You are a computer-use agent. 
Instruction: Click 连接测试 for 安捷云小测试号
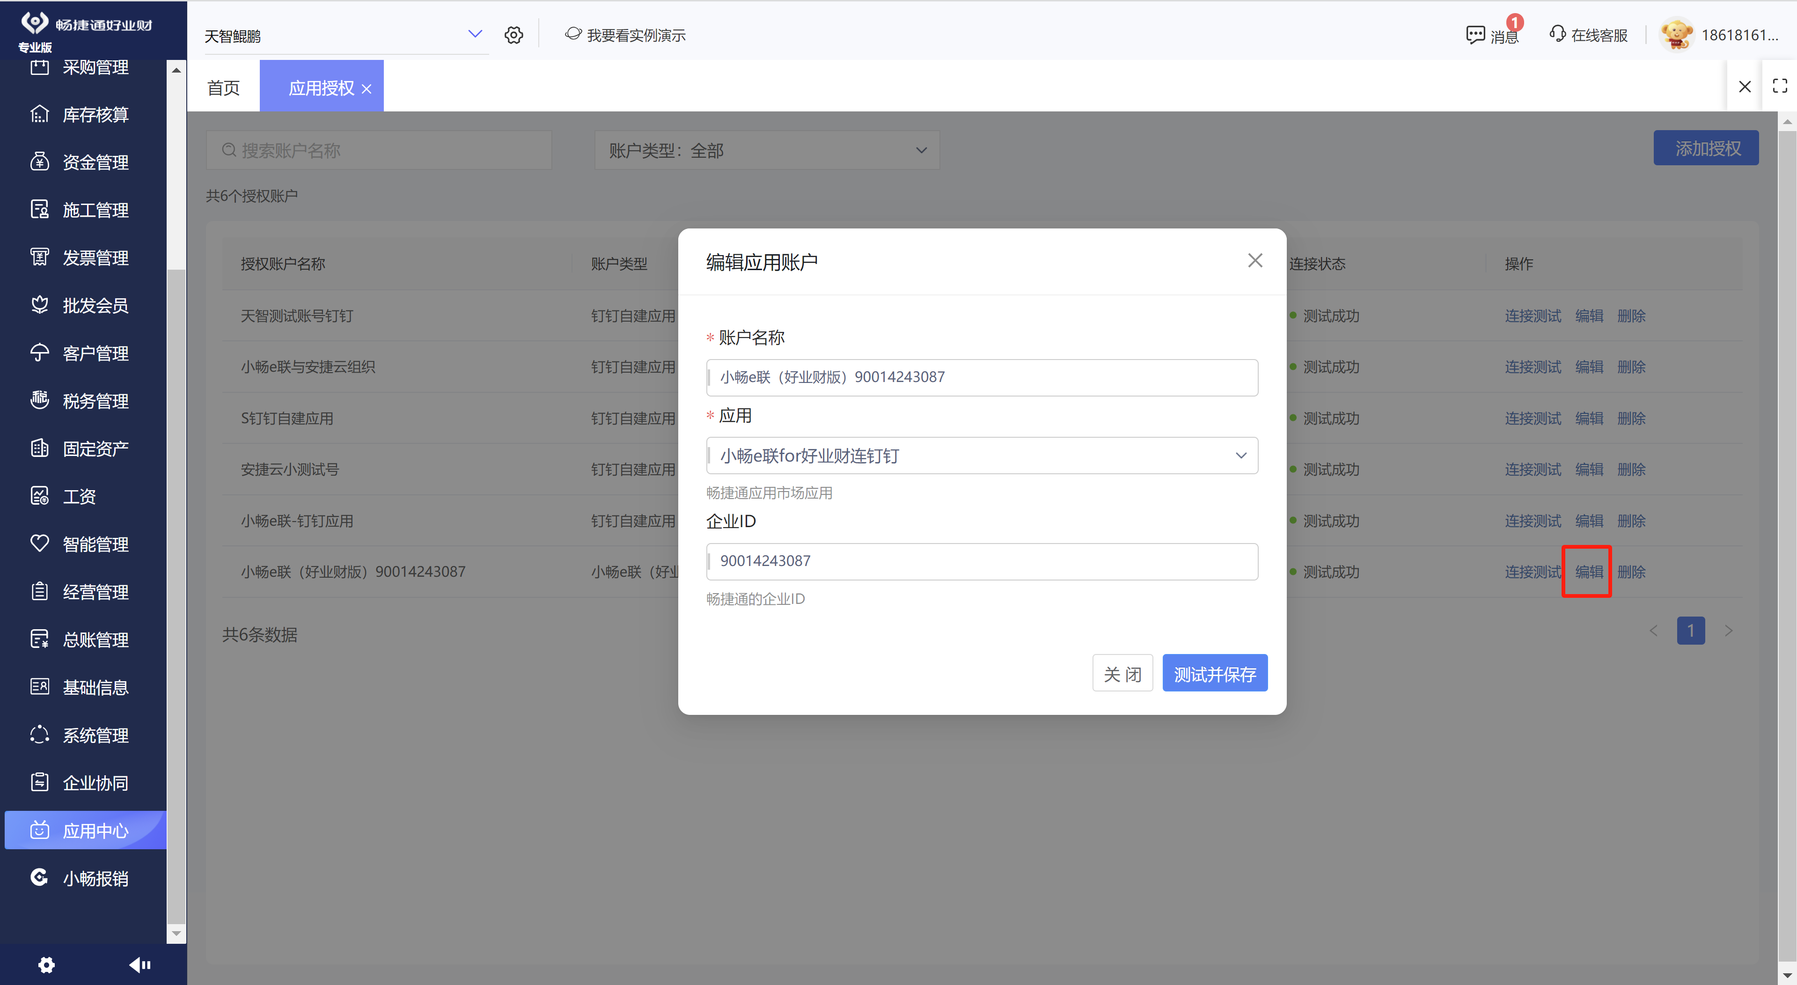1533,470
